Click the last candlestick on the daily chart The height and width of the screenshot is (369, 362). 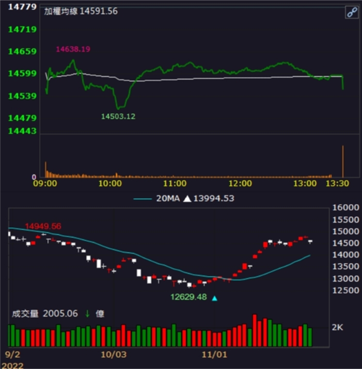(x=310, y=242)
